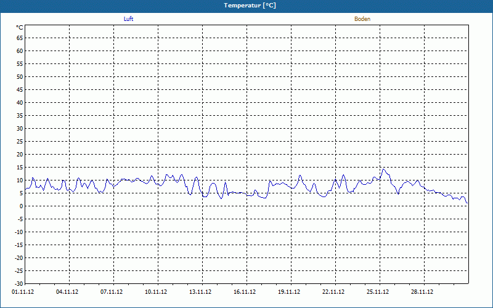Screen dimensions: 493x308
Task: Click the 07.11.12 date axis label
Action: tap(112, 292)
